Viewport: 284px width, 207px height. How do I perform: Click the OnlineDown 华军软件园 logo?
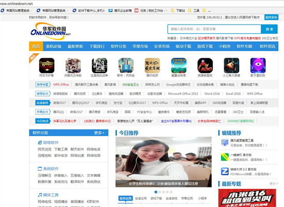(x=51, y=31)
